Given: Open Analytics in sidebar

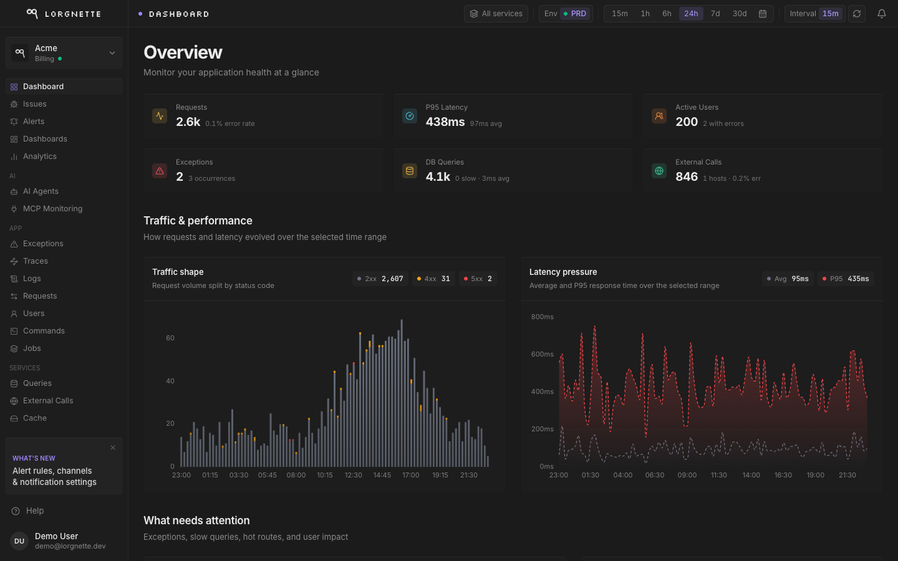Looking at the screenshot, I should [x=64, y=156].
